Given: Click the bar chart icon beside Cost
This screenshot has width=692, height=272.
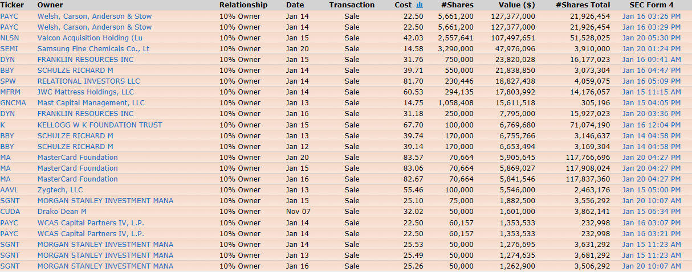Looking at the screenshot, I should 420,5.
